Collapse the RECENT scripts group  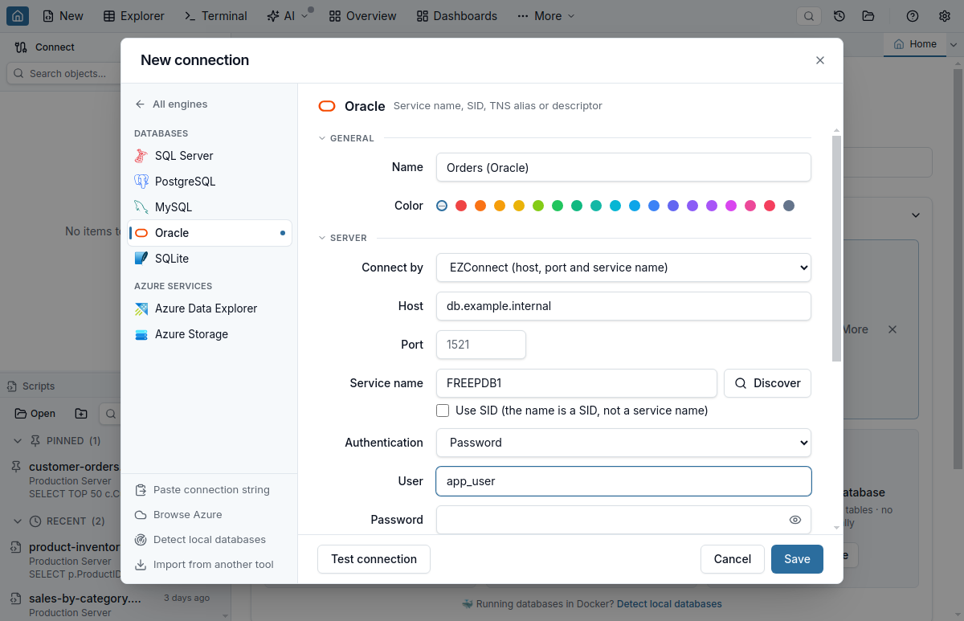click(x=58, y=521)
